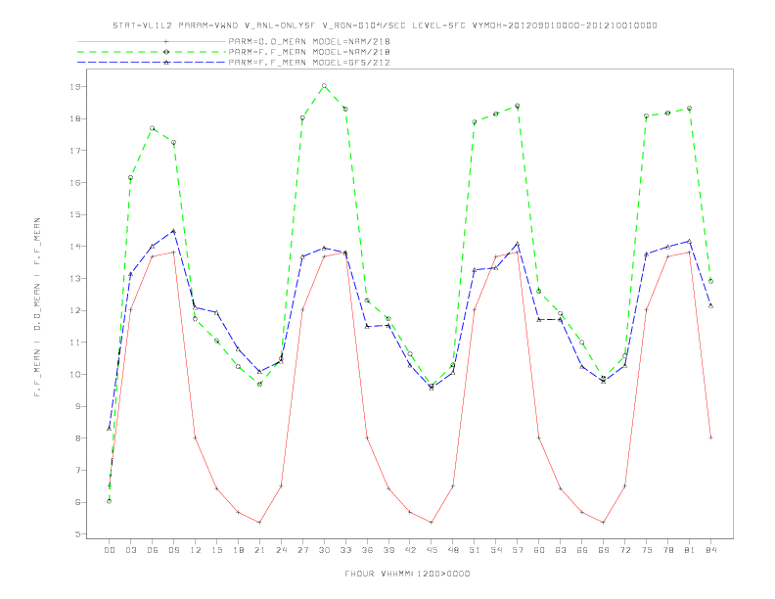Click the green dashed line sample in legend
This screenshot has height=599, width=775.
152,52
